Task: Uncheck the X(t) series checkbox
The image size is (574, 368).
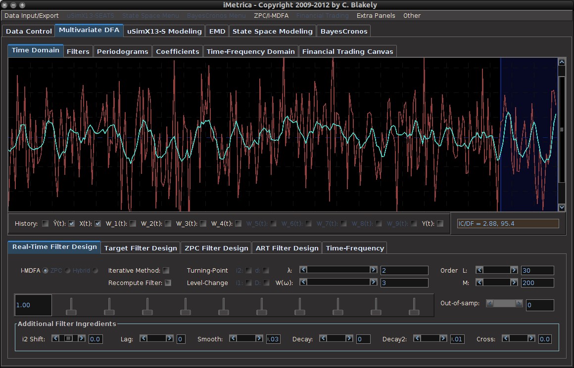Action: click(x=98, y=224)
